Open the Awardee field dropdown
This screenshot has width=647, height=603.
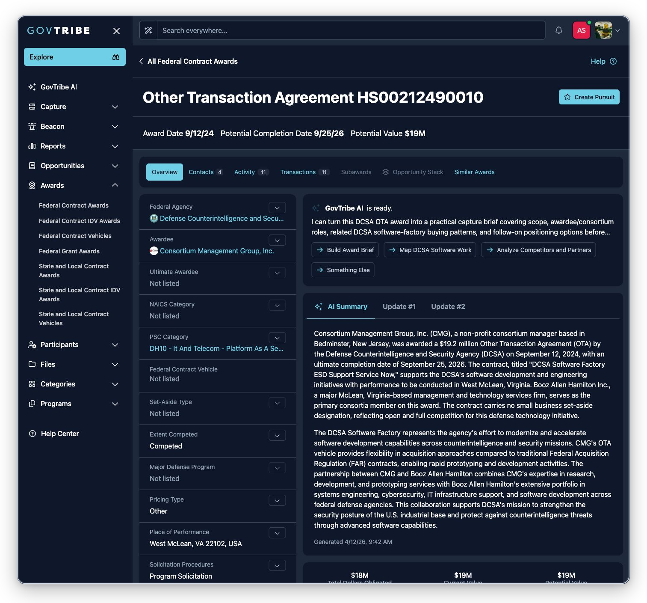click(x=277, y=240)
